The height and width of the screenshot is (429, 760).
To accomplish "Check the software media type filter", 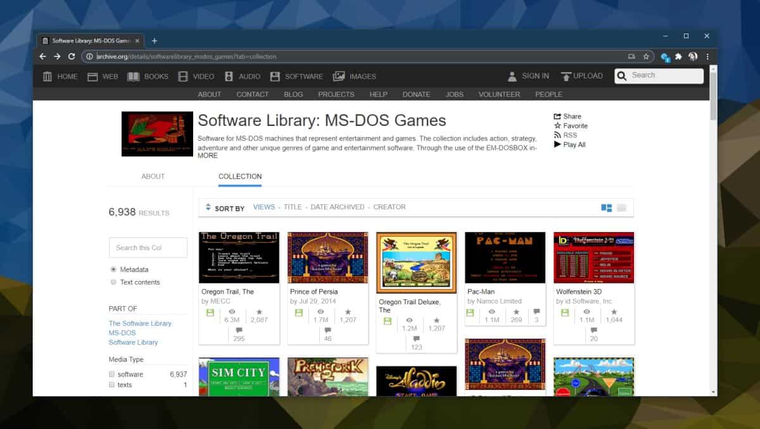I will [x=112, y=373].
